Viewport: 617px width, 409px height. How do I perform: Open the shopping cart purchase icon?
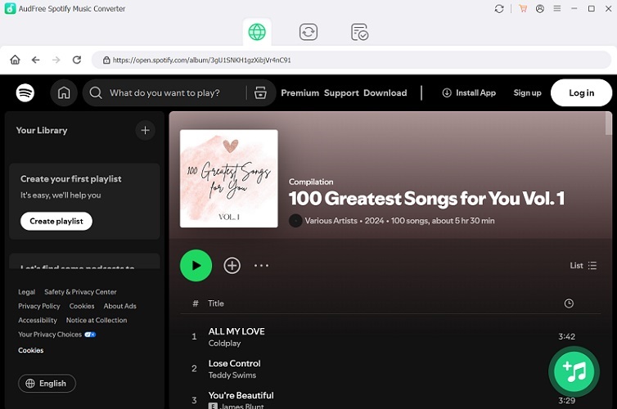[523, 9]
